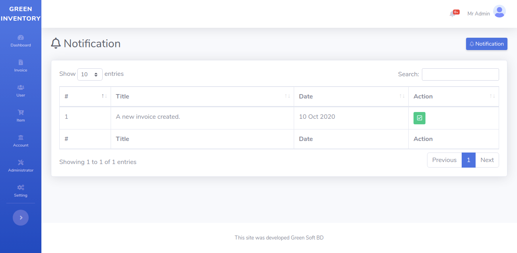
Task: Go to the Next page
Action: [x=487, y=160]
